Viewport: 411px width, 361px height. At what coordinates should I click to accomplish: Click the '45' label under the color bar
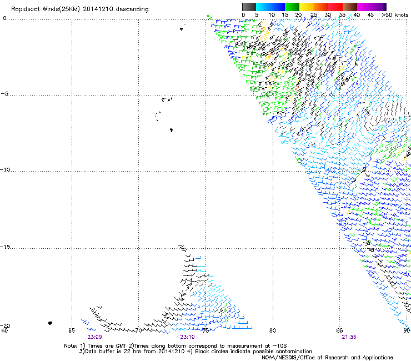coord(370,14)
